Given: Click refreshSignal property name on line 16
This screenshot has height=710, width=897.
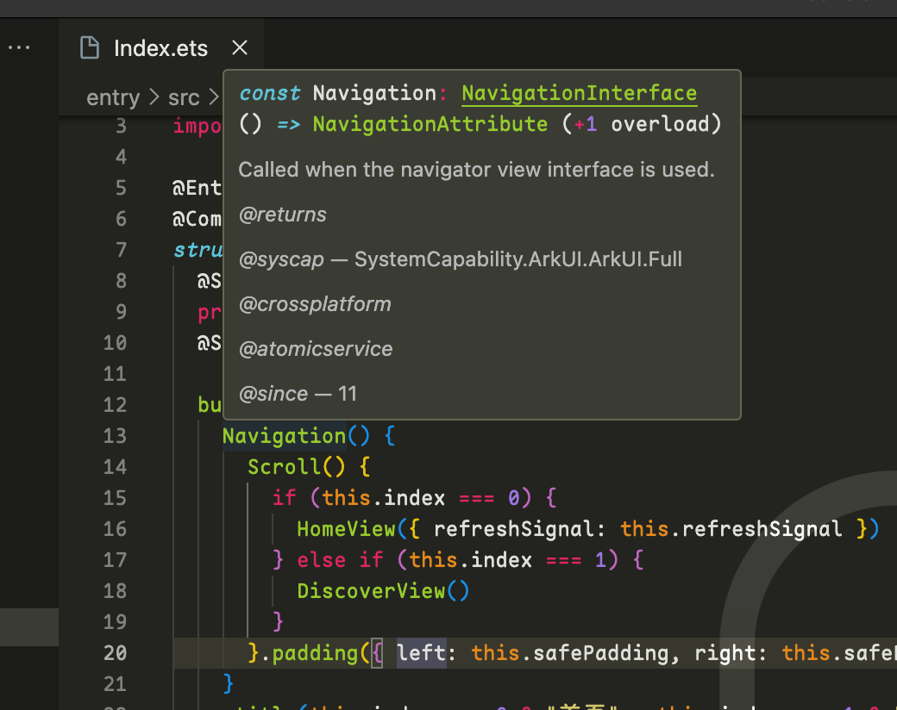Looking at the screenshot, I should [x=514, y=529].
